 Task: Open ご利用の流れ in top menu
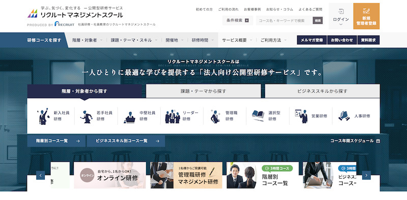click(x=228, y=9)
